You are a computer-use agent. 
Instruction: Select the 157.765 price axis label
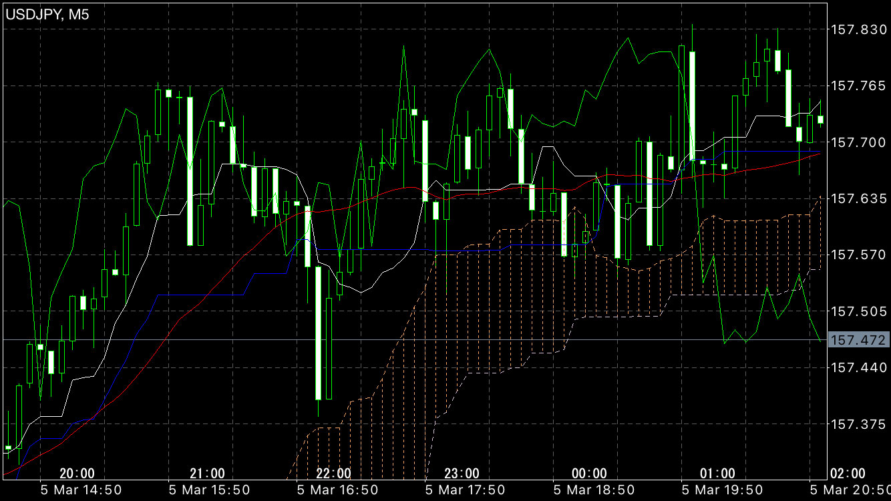pyautogui.click(x=857, y=86)
